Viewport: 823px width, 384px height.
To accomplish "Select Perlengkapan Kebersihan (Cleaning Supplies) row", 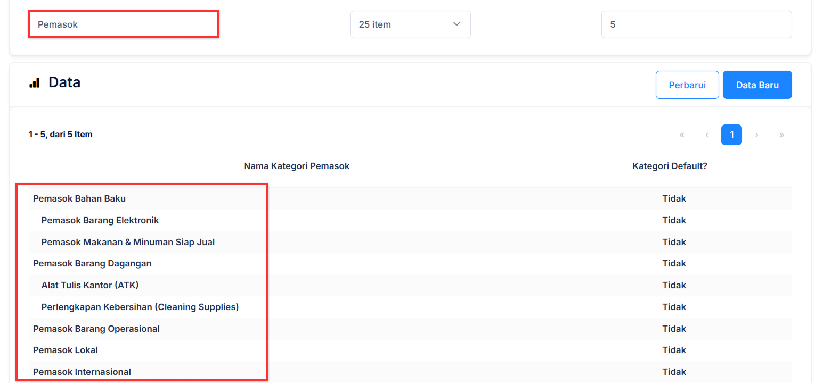I will (x=140, y=307).
